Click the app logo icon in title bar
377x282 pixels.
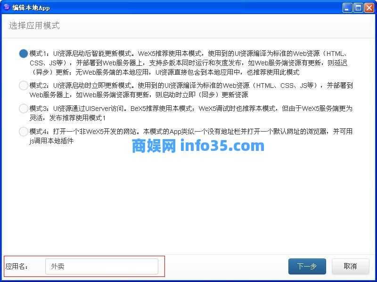[x=7, y=8]
